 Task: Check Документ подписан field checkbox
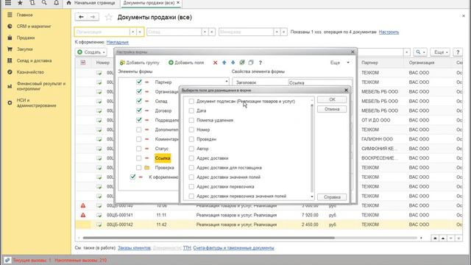191,102
